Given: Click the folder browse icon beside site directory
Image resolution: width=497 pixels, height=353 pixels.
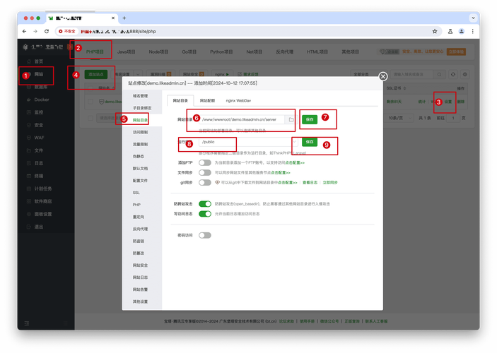Looking at the screenshot, I should point(291,120).
